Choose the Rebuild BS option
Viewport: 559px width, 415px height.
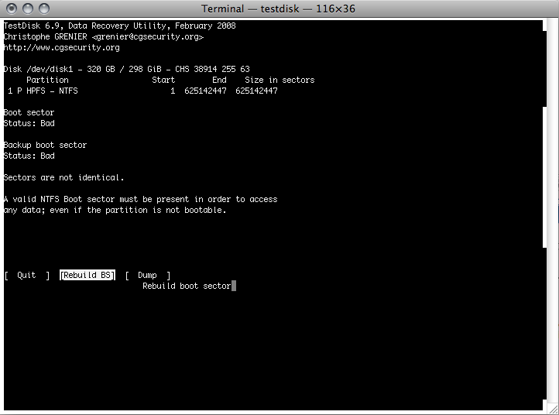coord(87,275)
